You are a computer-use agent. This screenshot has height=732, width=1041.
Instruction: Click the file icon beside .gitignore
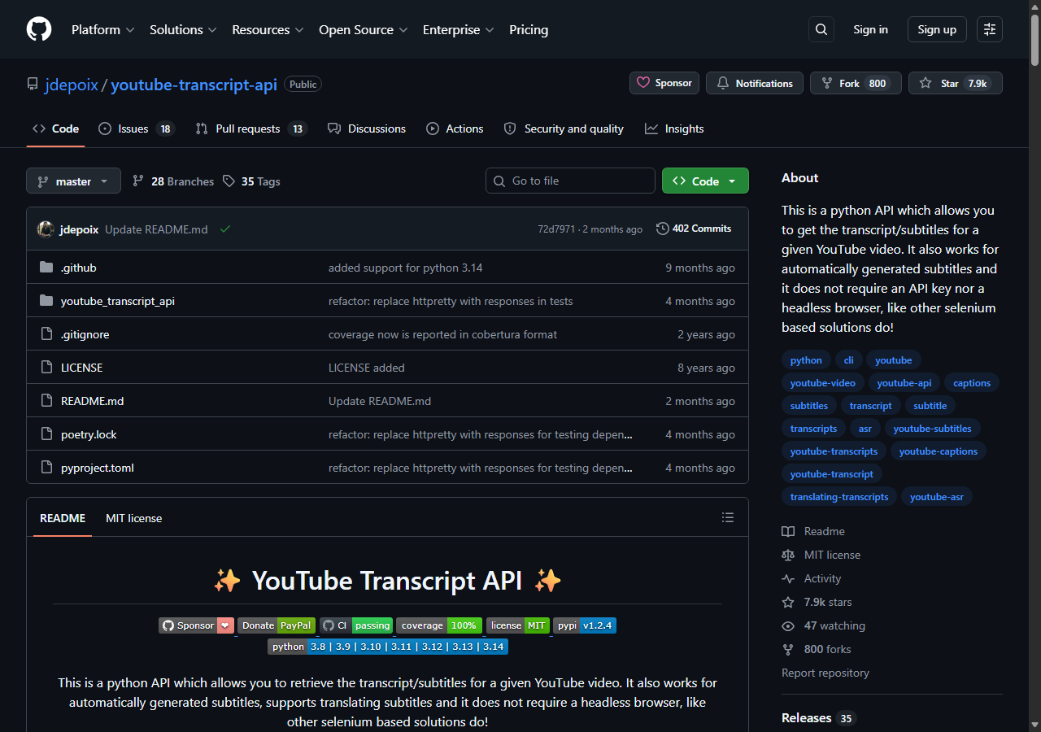pos(46,334)
